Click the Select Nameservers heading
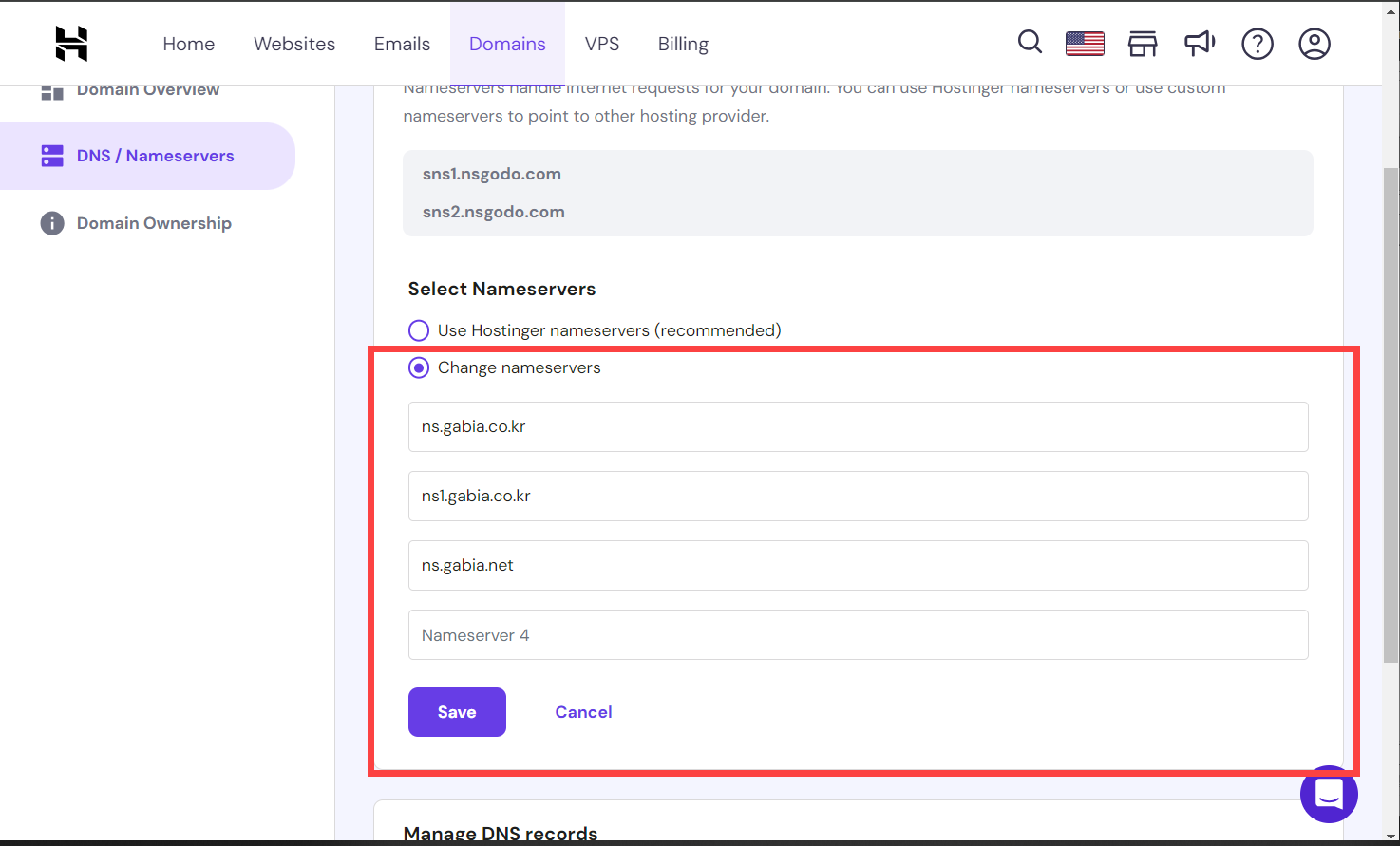Viewport: 1400px width, 846px height. 501,289
